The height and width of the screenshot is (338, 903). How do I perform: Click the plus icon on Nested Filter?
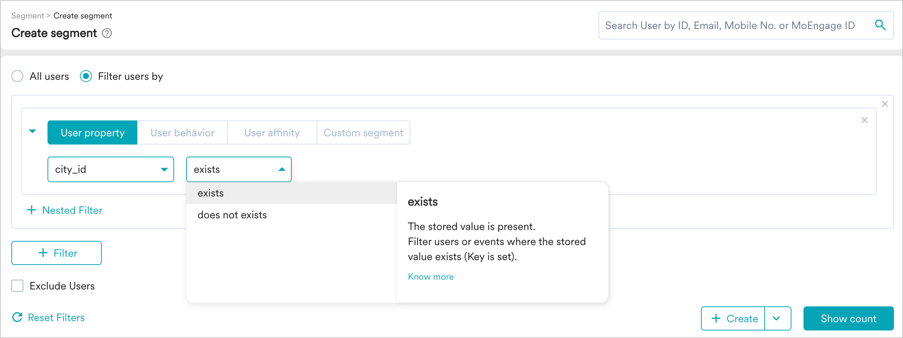pyautogui.click(x=32, y=210)
